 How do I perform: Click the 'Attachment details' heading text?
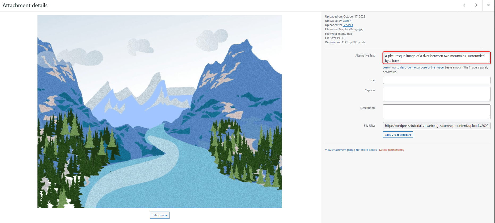tap(25, 5)
